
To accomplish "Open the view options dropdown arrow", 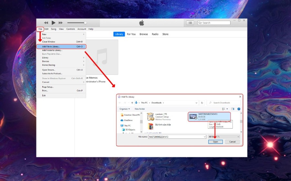I will pos(227,109).
